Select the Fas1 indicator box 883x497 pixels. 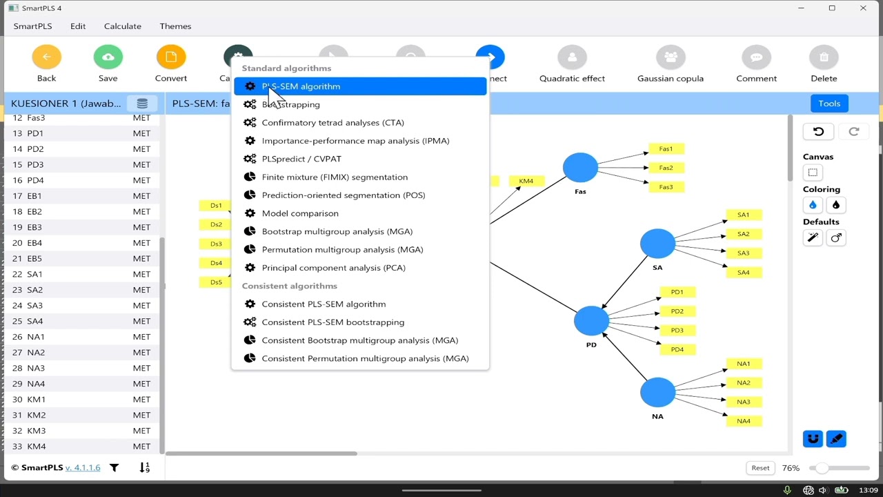666,148
